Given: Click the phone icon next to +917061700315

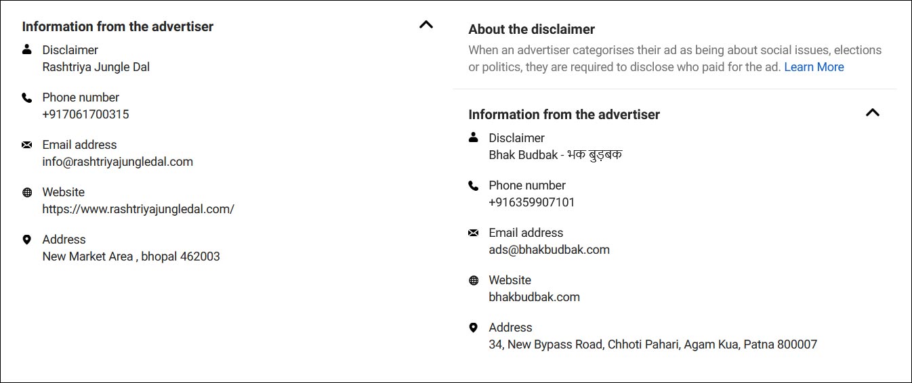Looking at the screenshot, I should 27,97.
